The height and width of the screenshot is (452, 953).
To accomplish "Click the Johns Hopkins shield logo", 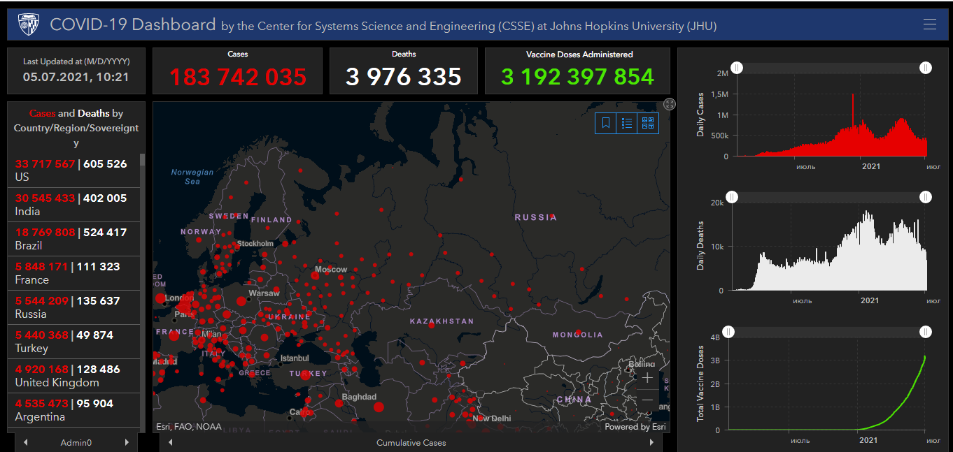I will coord(27,24).
